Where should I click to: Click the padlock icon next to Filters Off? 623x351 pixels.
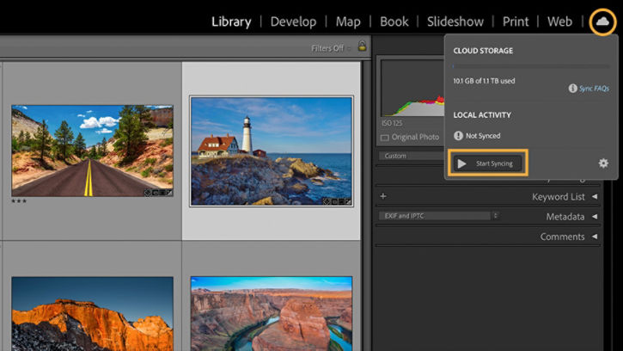pyautogui.click(x=362, y=46)
